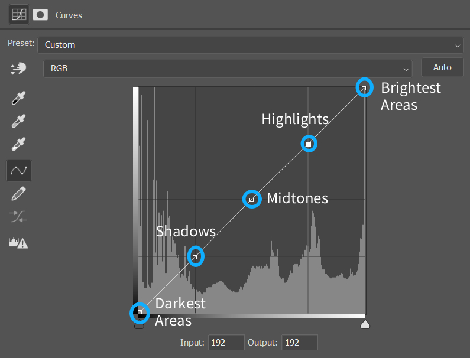
Task: Click the histogram warning icon
Action: [x=18, y=243]
